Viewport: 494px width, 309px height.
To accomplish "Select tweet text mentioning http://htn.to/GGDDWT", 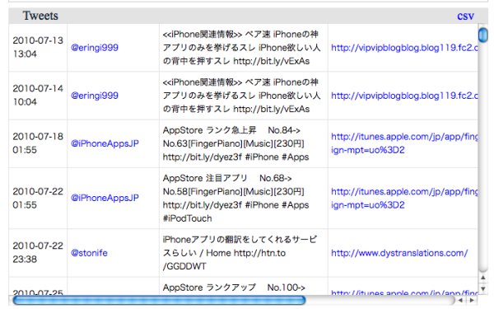I will click(x=240, y=253).
